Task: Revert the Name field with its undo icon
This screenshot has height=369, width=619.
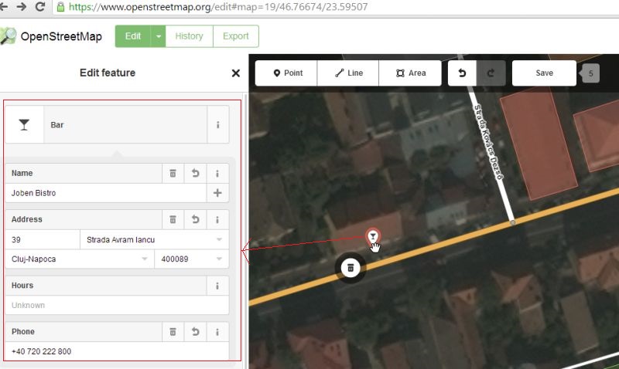Action: coord(195,173)
